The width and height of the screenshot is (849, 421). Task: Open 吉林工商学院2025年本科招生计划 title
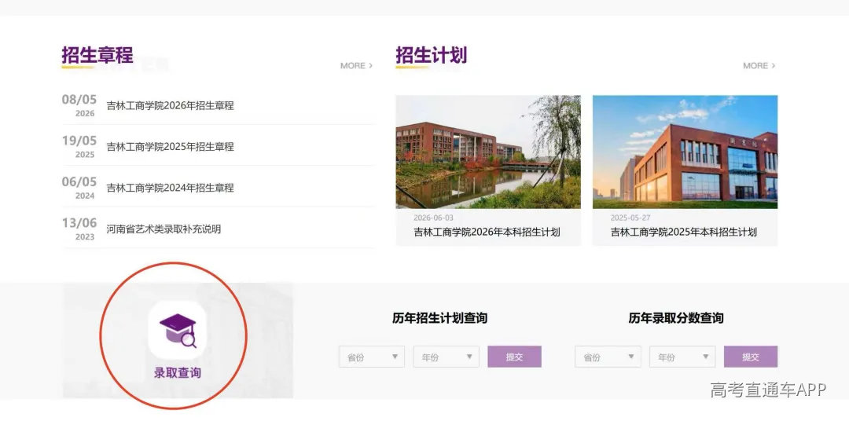[x=684, y=232]
